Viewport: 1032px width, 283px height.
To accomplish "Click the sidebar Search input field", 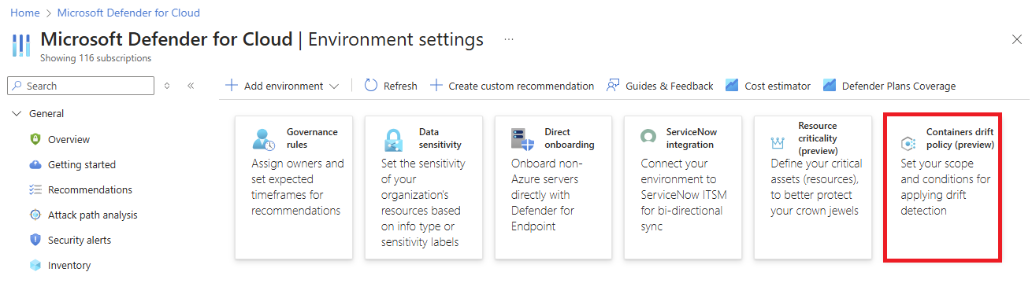I will (x=80, y=86).
